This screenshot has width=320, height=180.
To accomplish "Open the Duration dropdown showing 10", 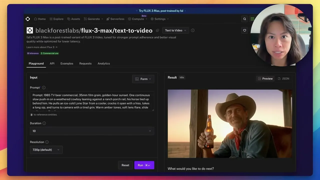I will [x=92, y=131].
